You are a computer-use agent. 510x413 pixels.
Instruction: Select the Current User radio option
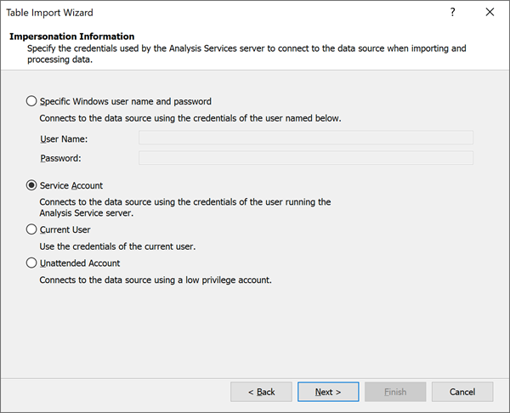[x=32, y=229]
